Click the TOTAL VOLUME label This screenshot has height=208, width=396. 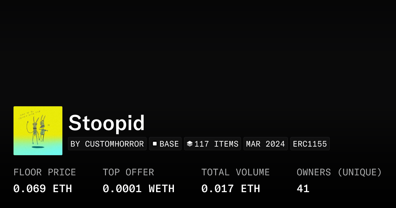click(236, 172)
